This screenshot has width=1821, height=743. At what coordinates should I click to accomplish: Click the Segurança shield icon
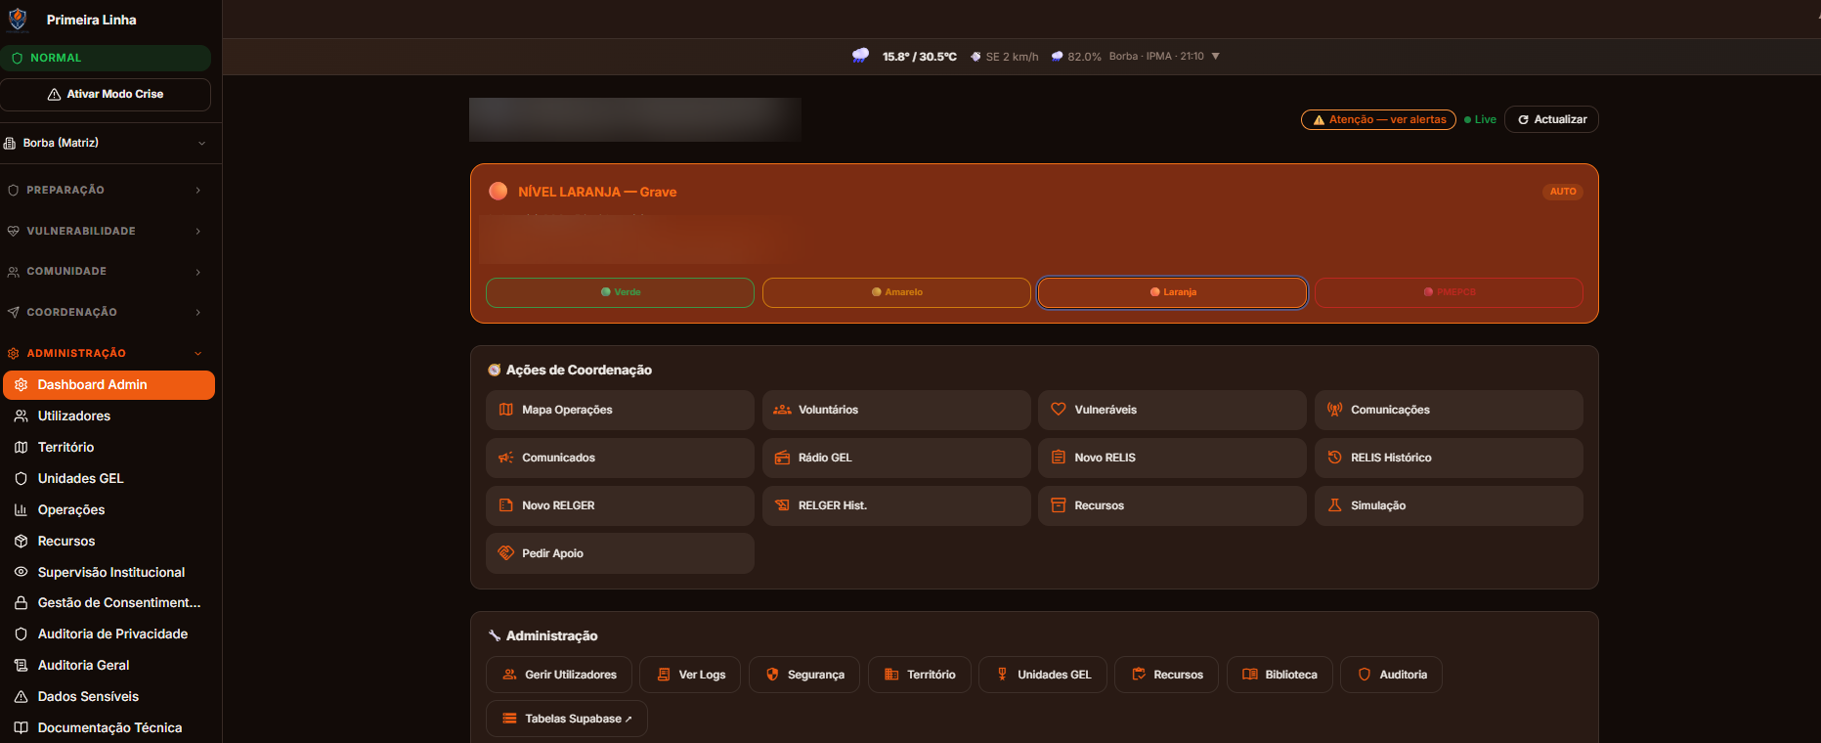click(772, 675)
